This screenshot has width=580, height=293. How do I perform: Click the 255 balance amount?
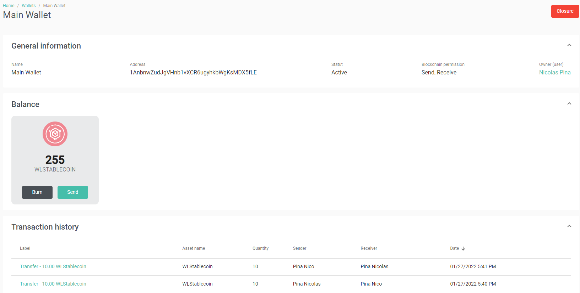pos(55,160)
